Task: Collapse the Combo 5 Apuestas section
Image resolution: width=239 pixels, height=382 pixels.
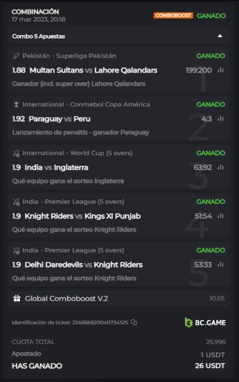Action: (x=220, y=36)
